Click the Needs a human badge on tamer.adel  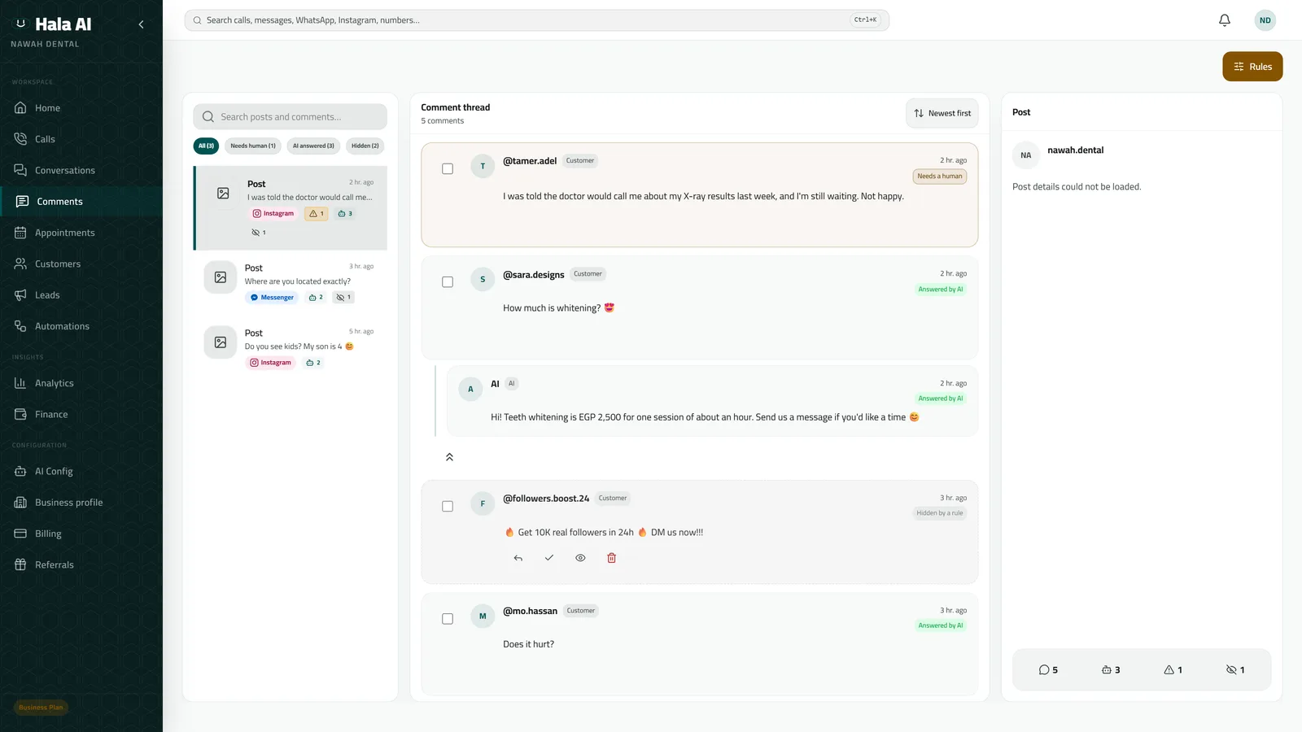point(940,176)
